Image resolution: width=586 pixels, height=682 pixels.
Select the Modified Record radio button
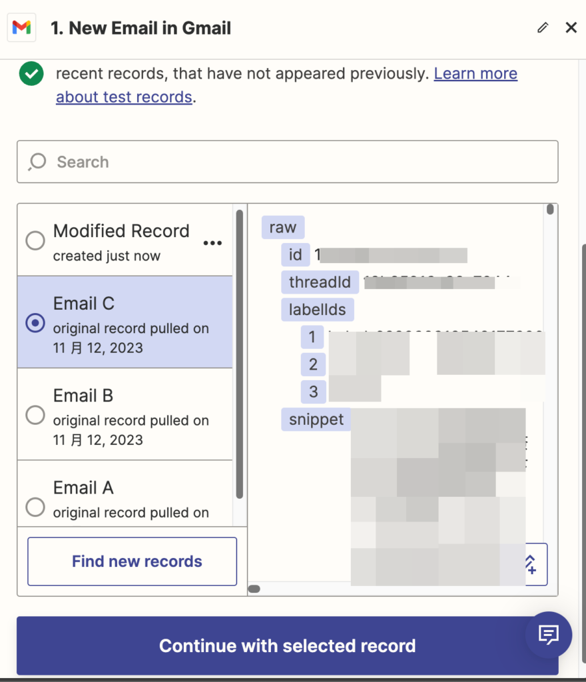coord(35,240)
